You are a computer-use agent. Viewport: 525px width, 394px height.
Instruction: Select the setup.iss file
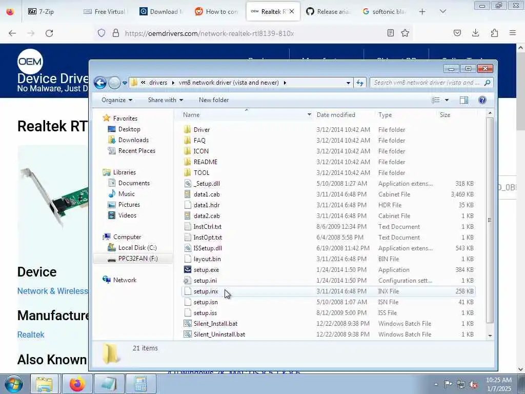pyautogui.click(x=205, y=313)
